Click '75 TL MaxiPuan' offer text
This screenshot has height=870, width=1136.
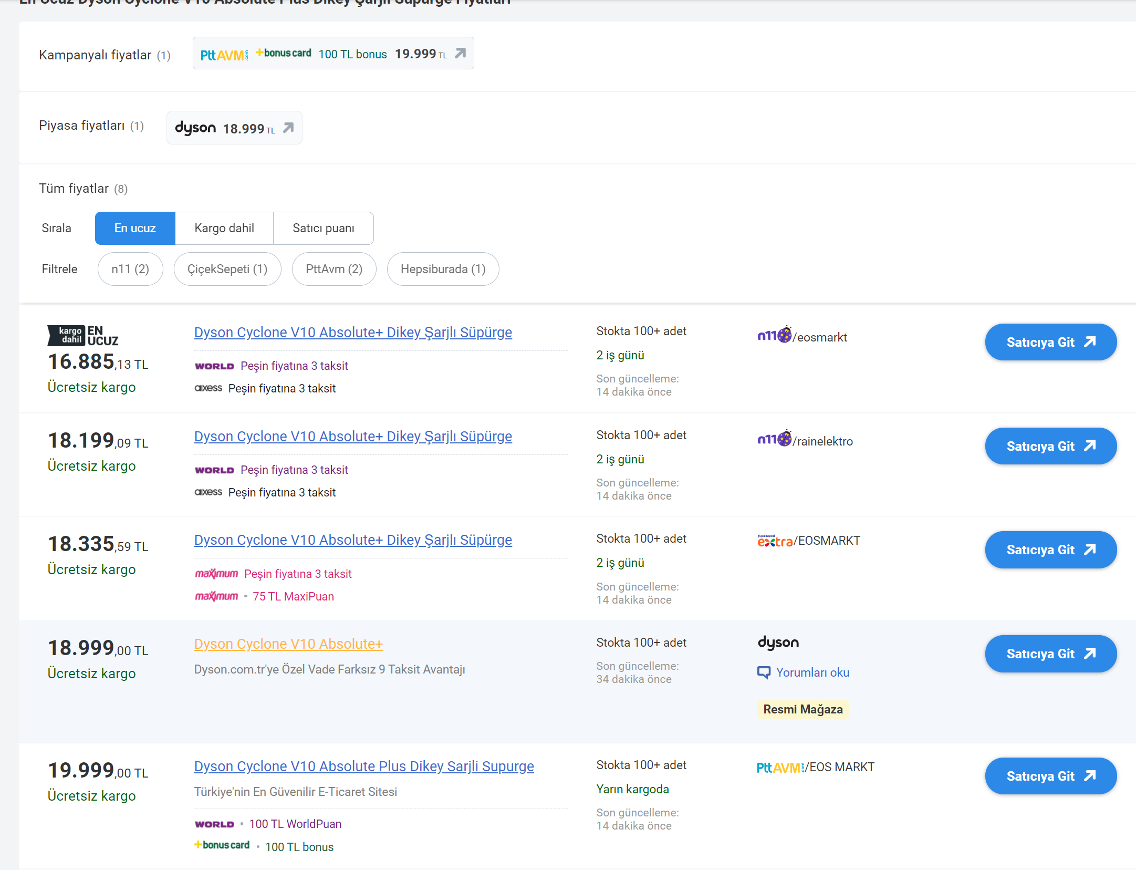pos(293,596)
